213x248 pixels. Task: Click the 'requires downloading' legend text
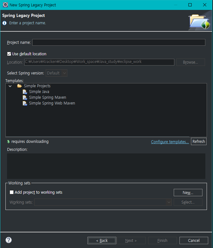(x=30, y=141)
